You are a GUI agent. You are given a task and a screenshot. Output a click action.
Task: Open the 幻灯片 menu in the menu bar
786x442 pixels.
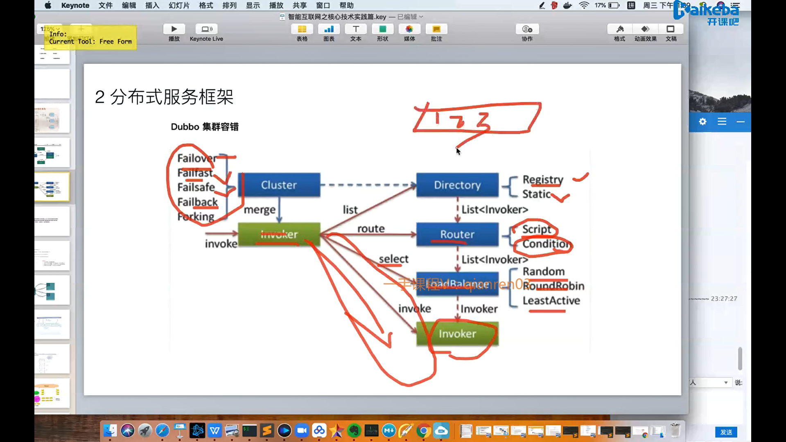tap(179, 5)
